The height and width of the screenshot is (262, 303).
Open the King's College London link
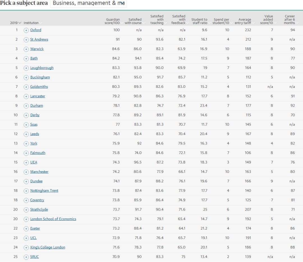pos(47,247)
